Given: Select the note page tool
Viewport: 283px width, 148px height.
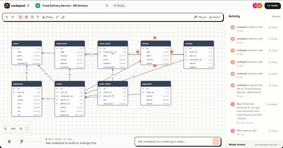Looking at the screenshot, I should coord(32,17).
